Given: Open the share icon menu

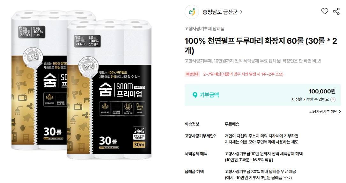Looking at the screenshot, I should pyautogui.click(x=336, y=11).
